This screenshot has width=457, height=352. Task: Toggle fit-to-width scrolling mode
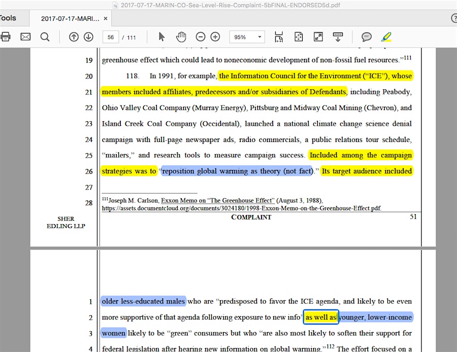tap(279, 37)
